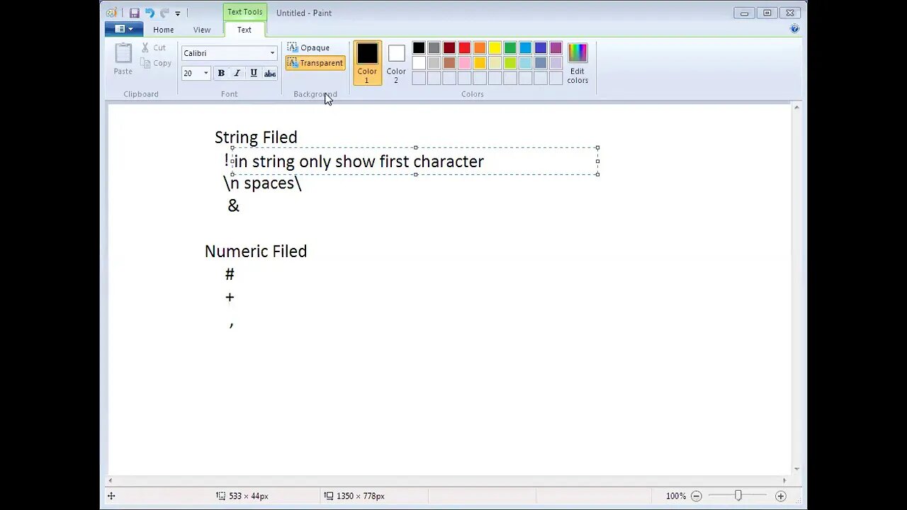Click the zoom slider thumb
This screenshot has height=510, width=907.
point(738,497)
